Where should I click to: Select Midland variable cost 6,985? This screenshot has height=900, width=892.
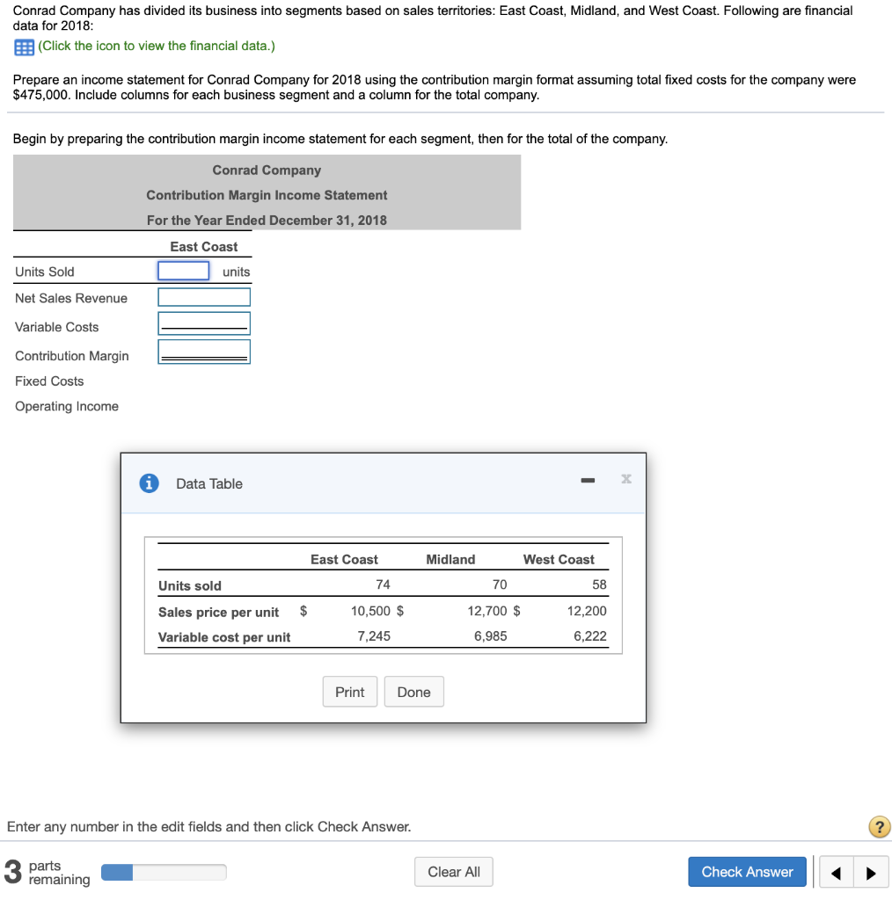pos(491,636)
